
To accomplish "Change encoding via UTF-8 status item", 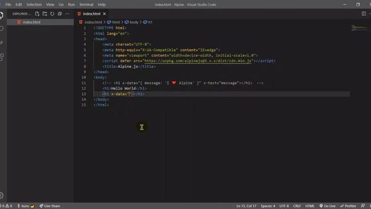I will tap(284, 206).
